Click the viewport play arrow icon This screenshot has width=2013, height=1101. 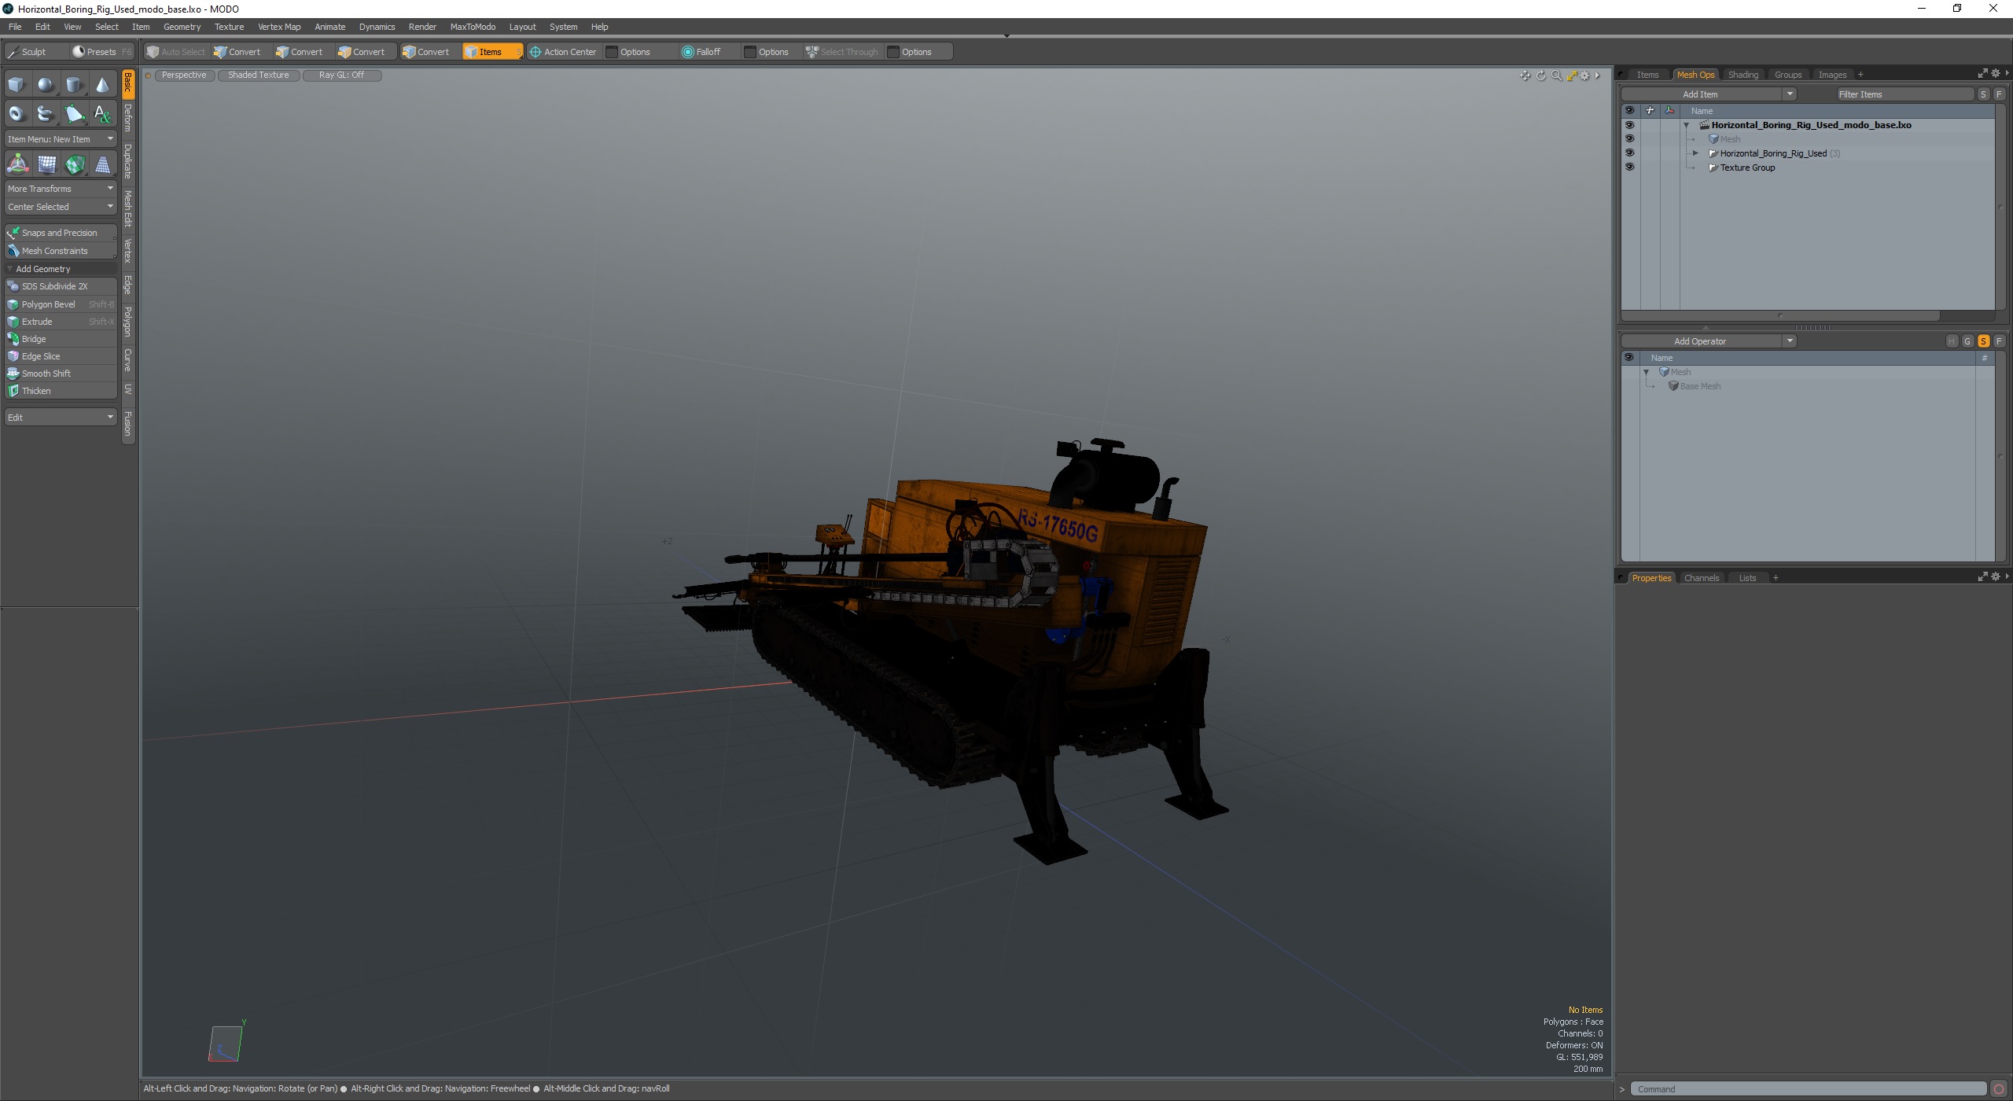coord(1597,75)
